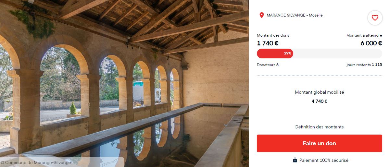Click the lavoir photo
The height and width of the screenshot is (167, 389).
tap(124, 84)
